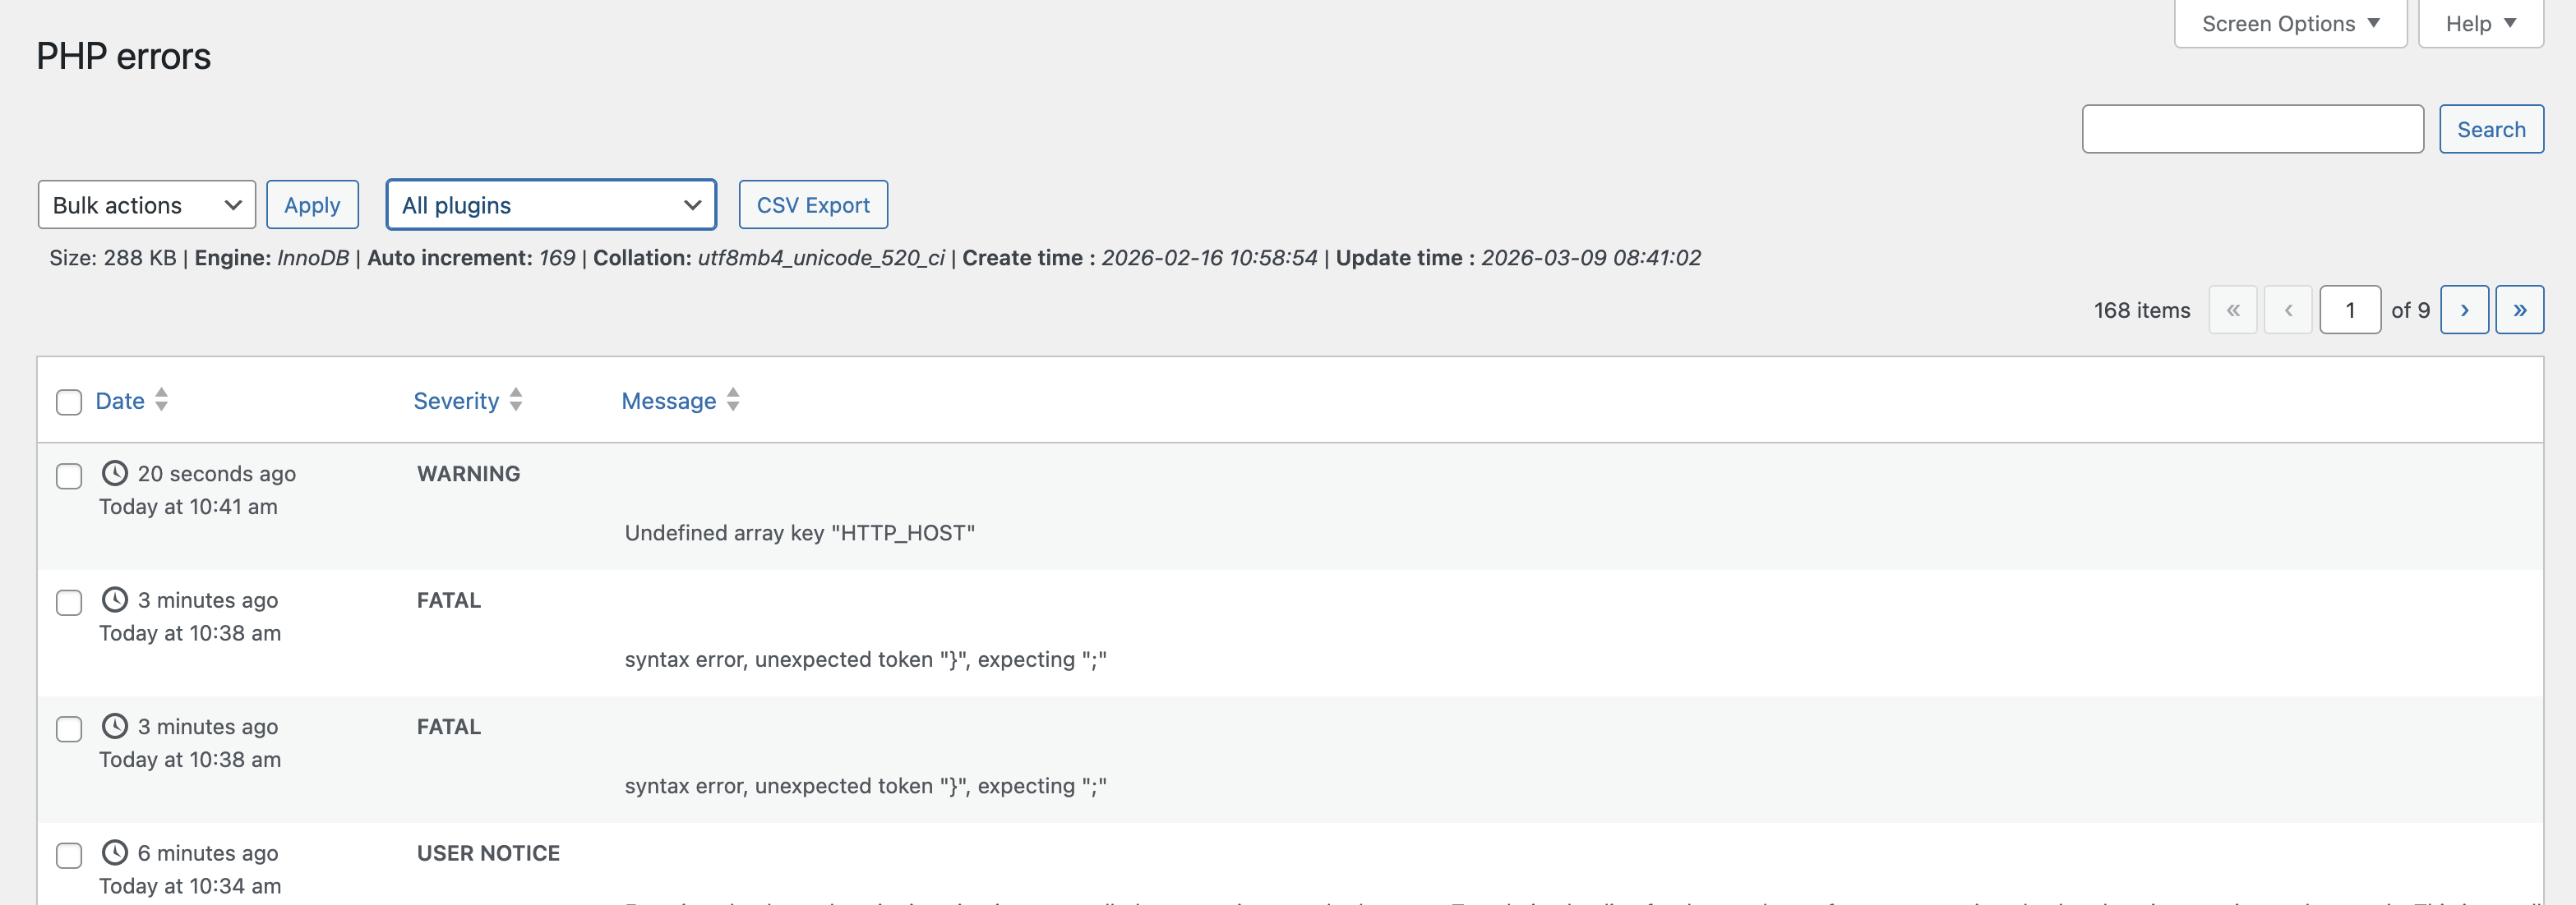Jump to last page of errors
This screenshot has width=2576, height=905.
[2519, 310]
